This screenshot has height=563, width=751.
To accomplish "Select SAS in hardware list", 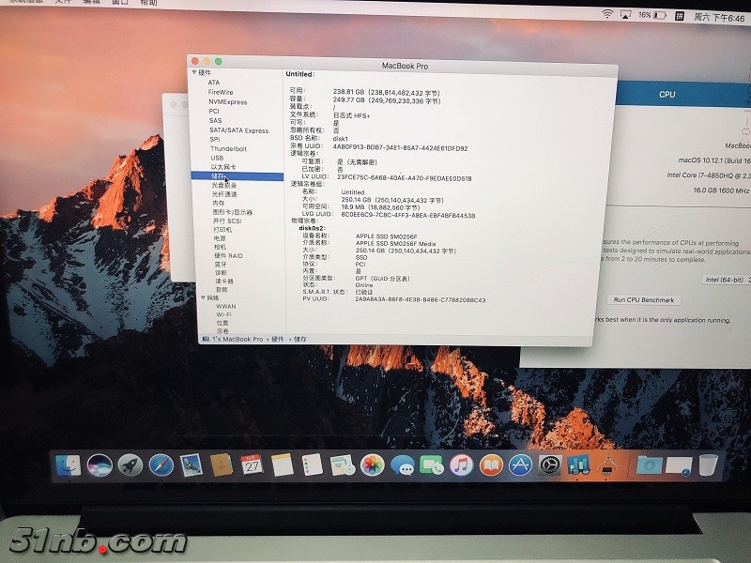I will coord(215,121).
